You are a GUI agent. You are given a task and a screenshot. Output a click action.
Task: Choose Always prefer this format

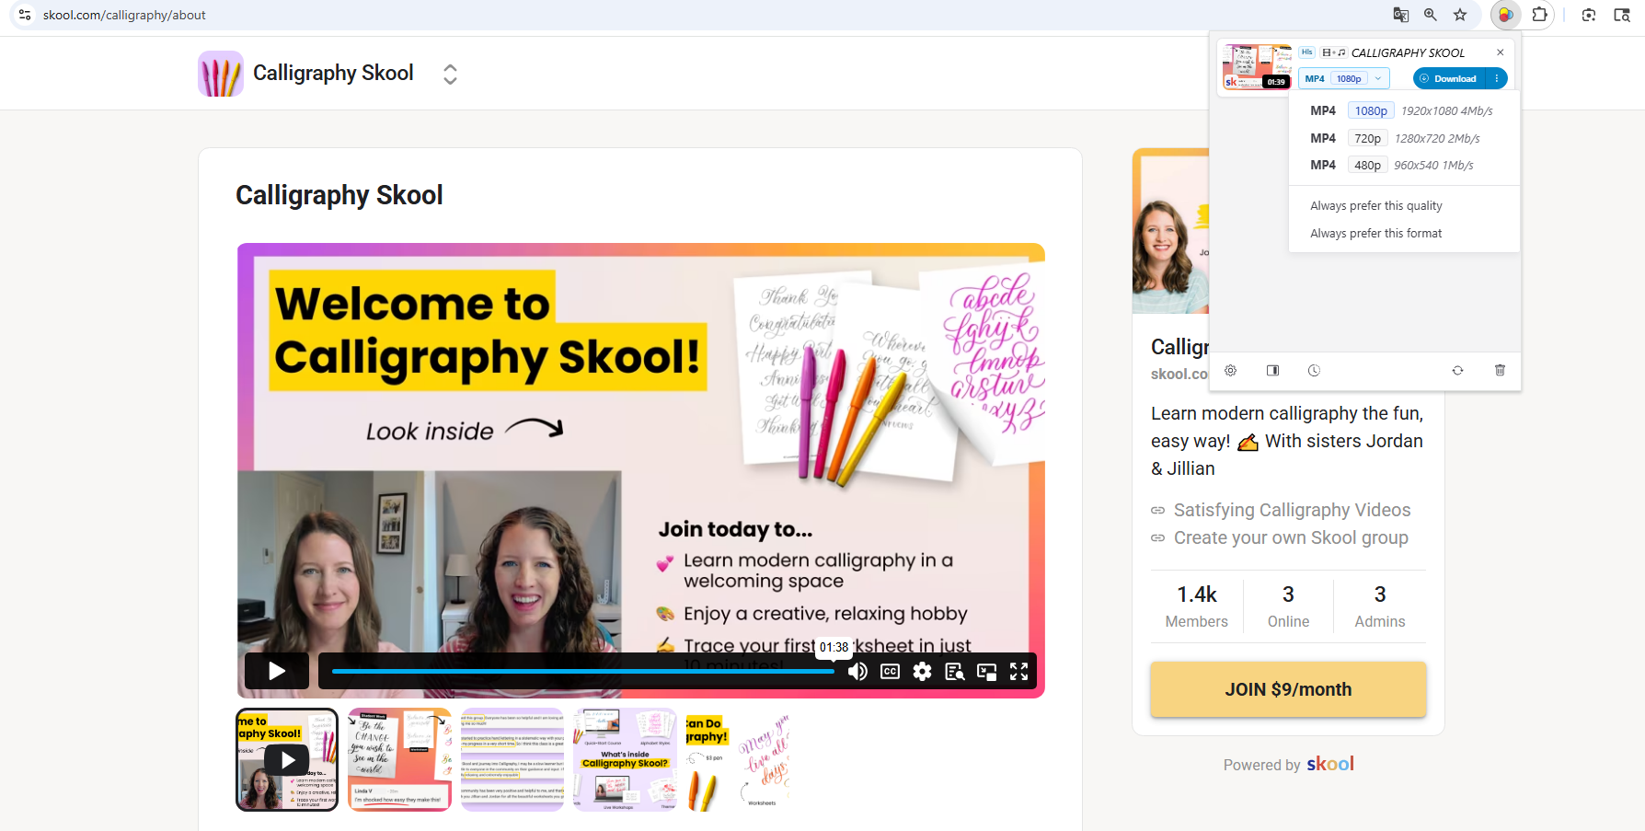1376,234
